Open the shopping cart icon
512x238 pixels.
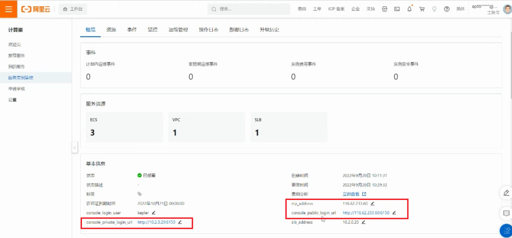pyautogui.click(x=422, y=9)
